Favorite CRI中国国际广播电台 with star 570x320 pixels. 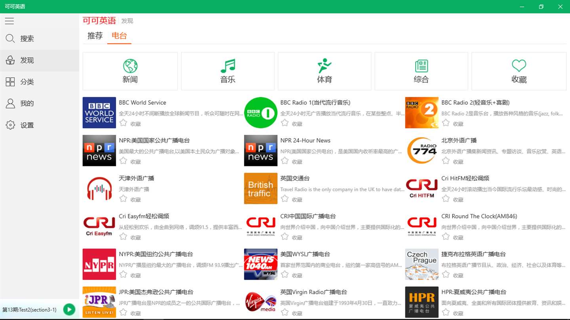pos(285,237)
